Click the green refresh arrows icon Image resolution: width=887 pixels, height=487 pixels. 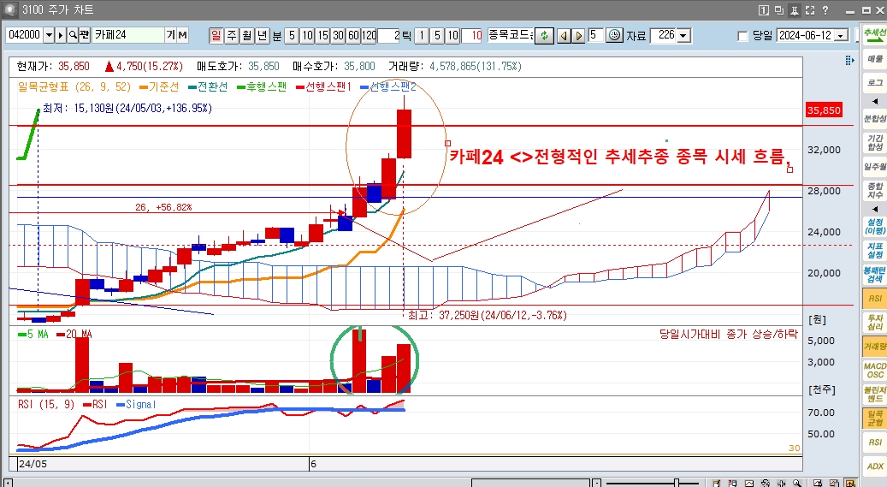point(544,36)
